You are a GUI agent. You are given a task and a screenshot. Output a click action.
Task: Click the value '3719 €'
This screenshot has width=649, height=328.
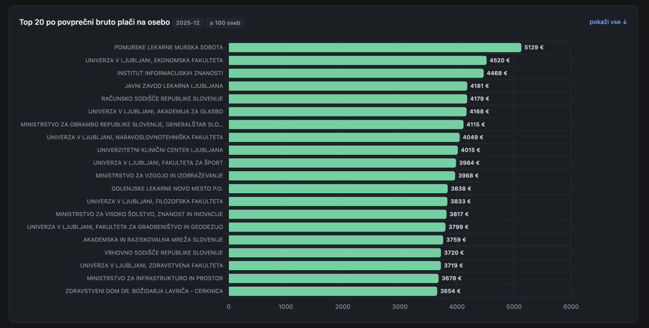click(454, 265)
